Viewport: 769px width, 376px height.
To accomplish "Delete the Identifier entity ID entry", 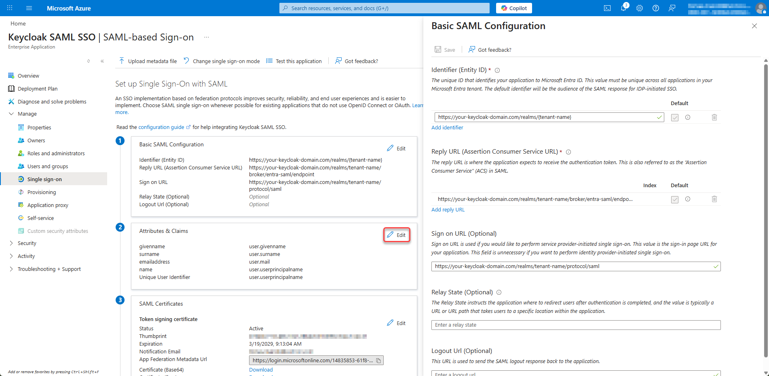I will (714, 117).
